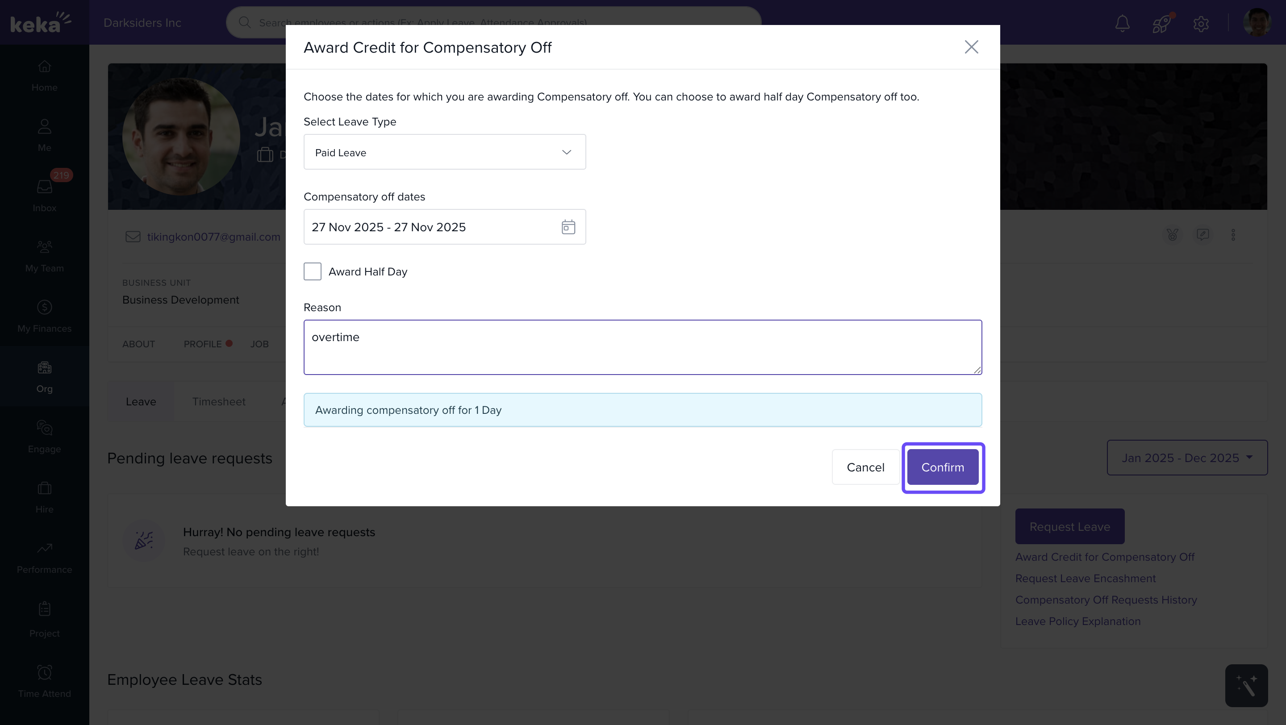
Task: Click the notifications bell icon
Action: (1122, 23)
